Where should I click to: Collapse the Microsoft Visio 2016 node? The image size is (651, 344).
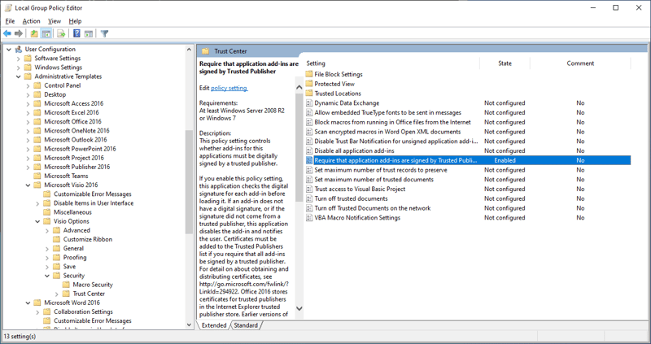click(x=28, y=185)
